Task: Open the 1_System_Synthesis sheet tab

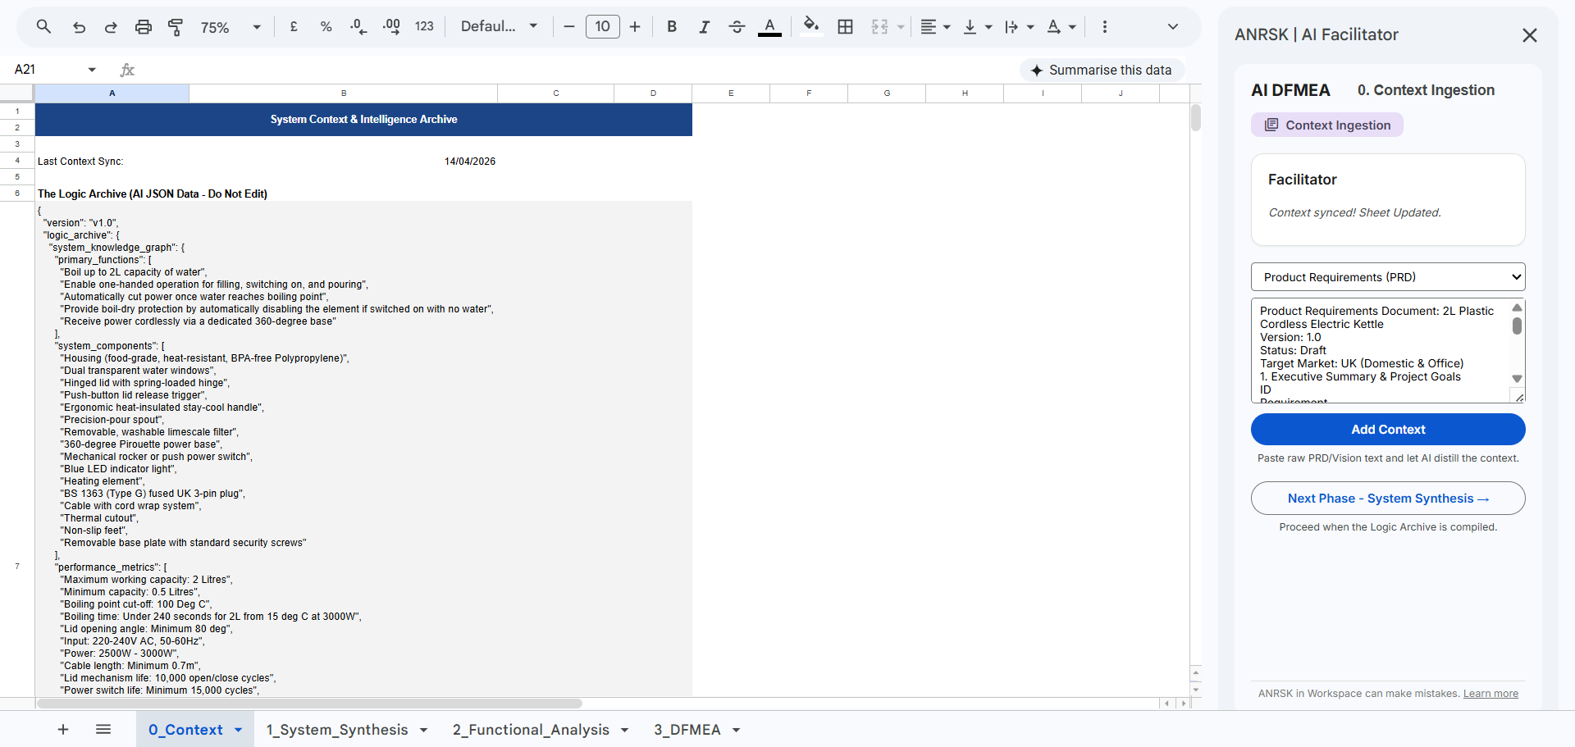Action: pyautogui.click(x=337, y=729)
